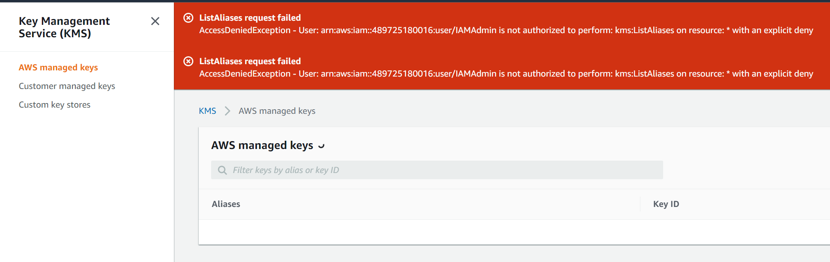Viewport: 830px width, 262px height.
Task: Select AWS managed keys breadcrumb text
Action: click(x=277, y=111)
